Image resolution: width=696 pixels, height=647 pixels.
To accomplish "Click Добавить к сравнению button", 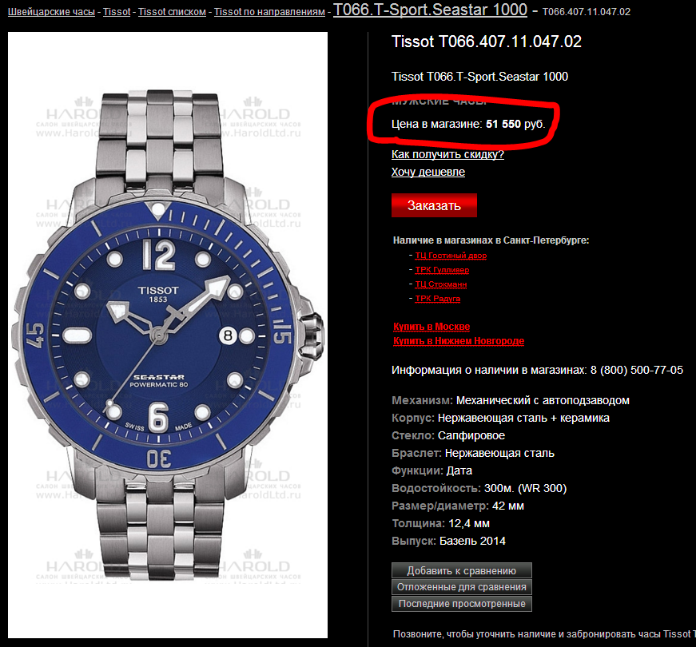I will click(462, 570).
